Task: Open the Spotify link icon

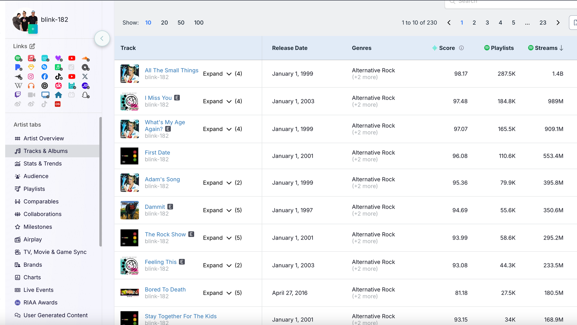Action: (x=18, y=58)
